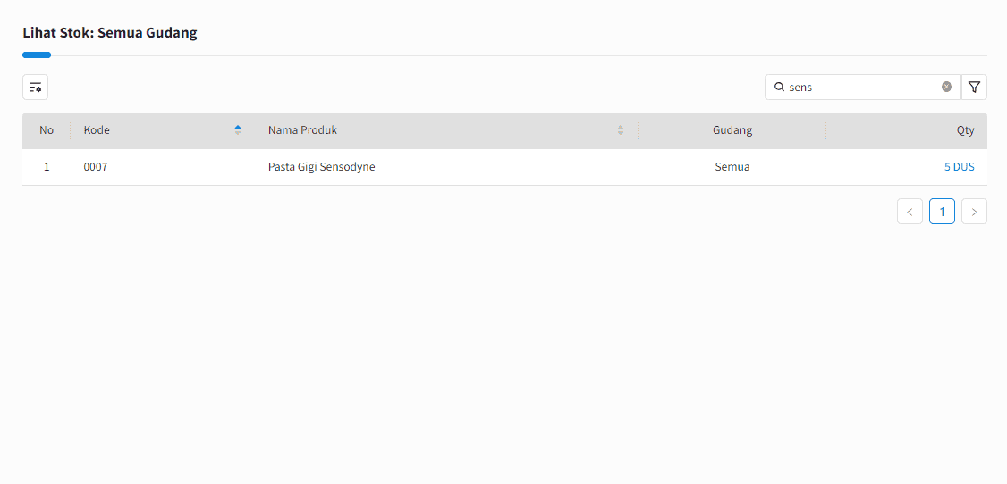Image resolution: width=1007 pixels, height=484 pixels.
Task: Clear the search text with the x icon
Action: click(x=946, y=88)
